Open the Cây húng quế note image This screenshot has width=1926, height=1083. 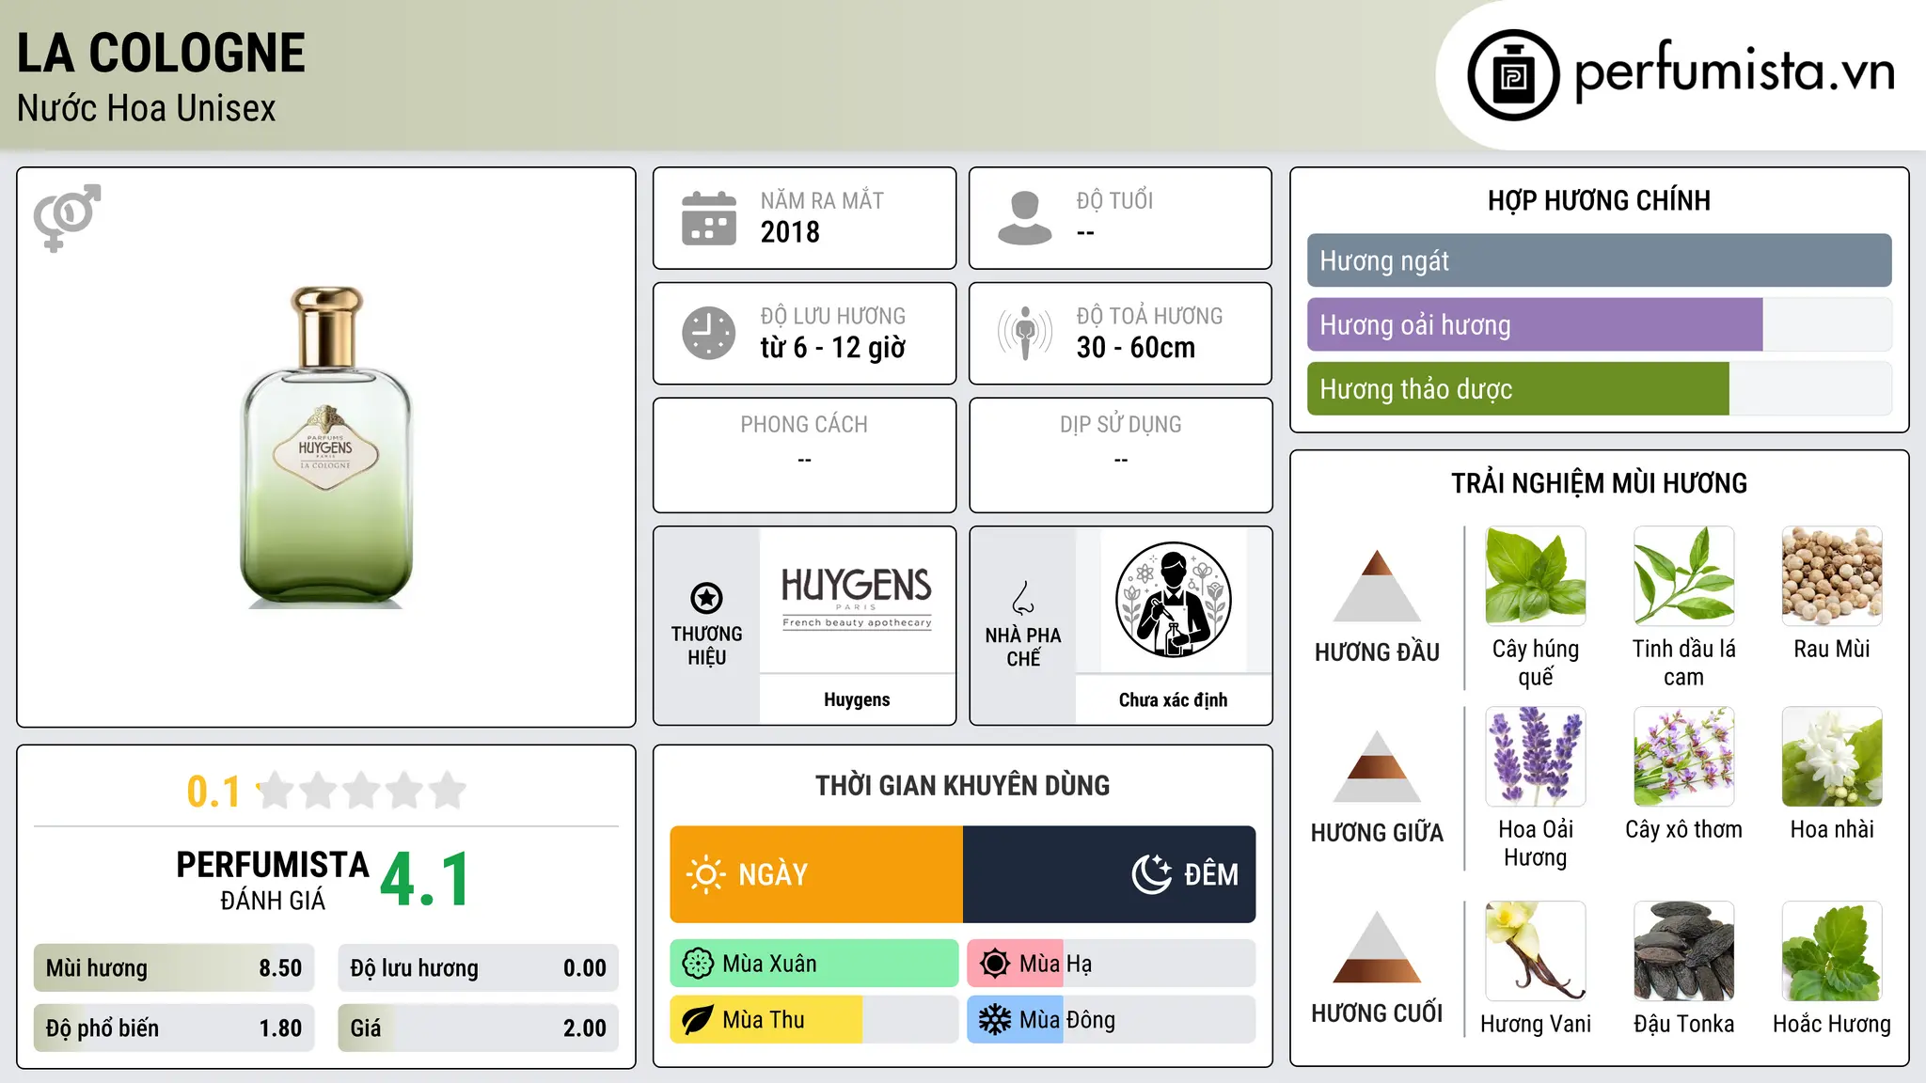1536,575
